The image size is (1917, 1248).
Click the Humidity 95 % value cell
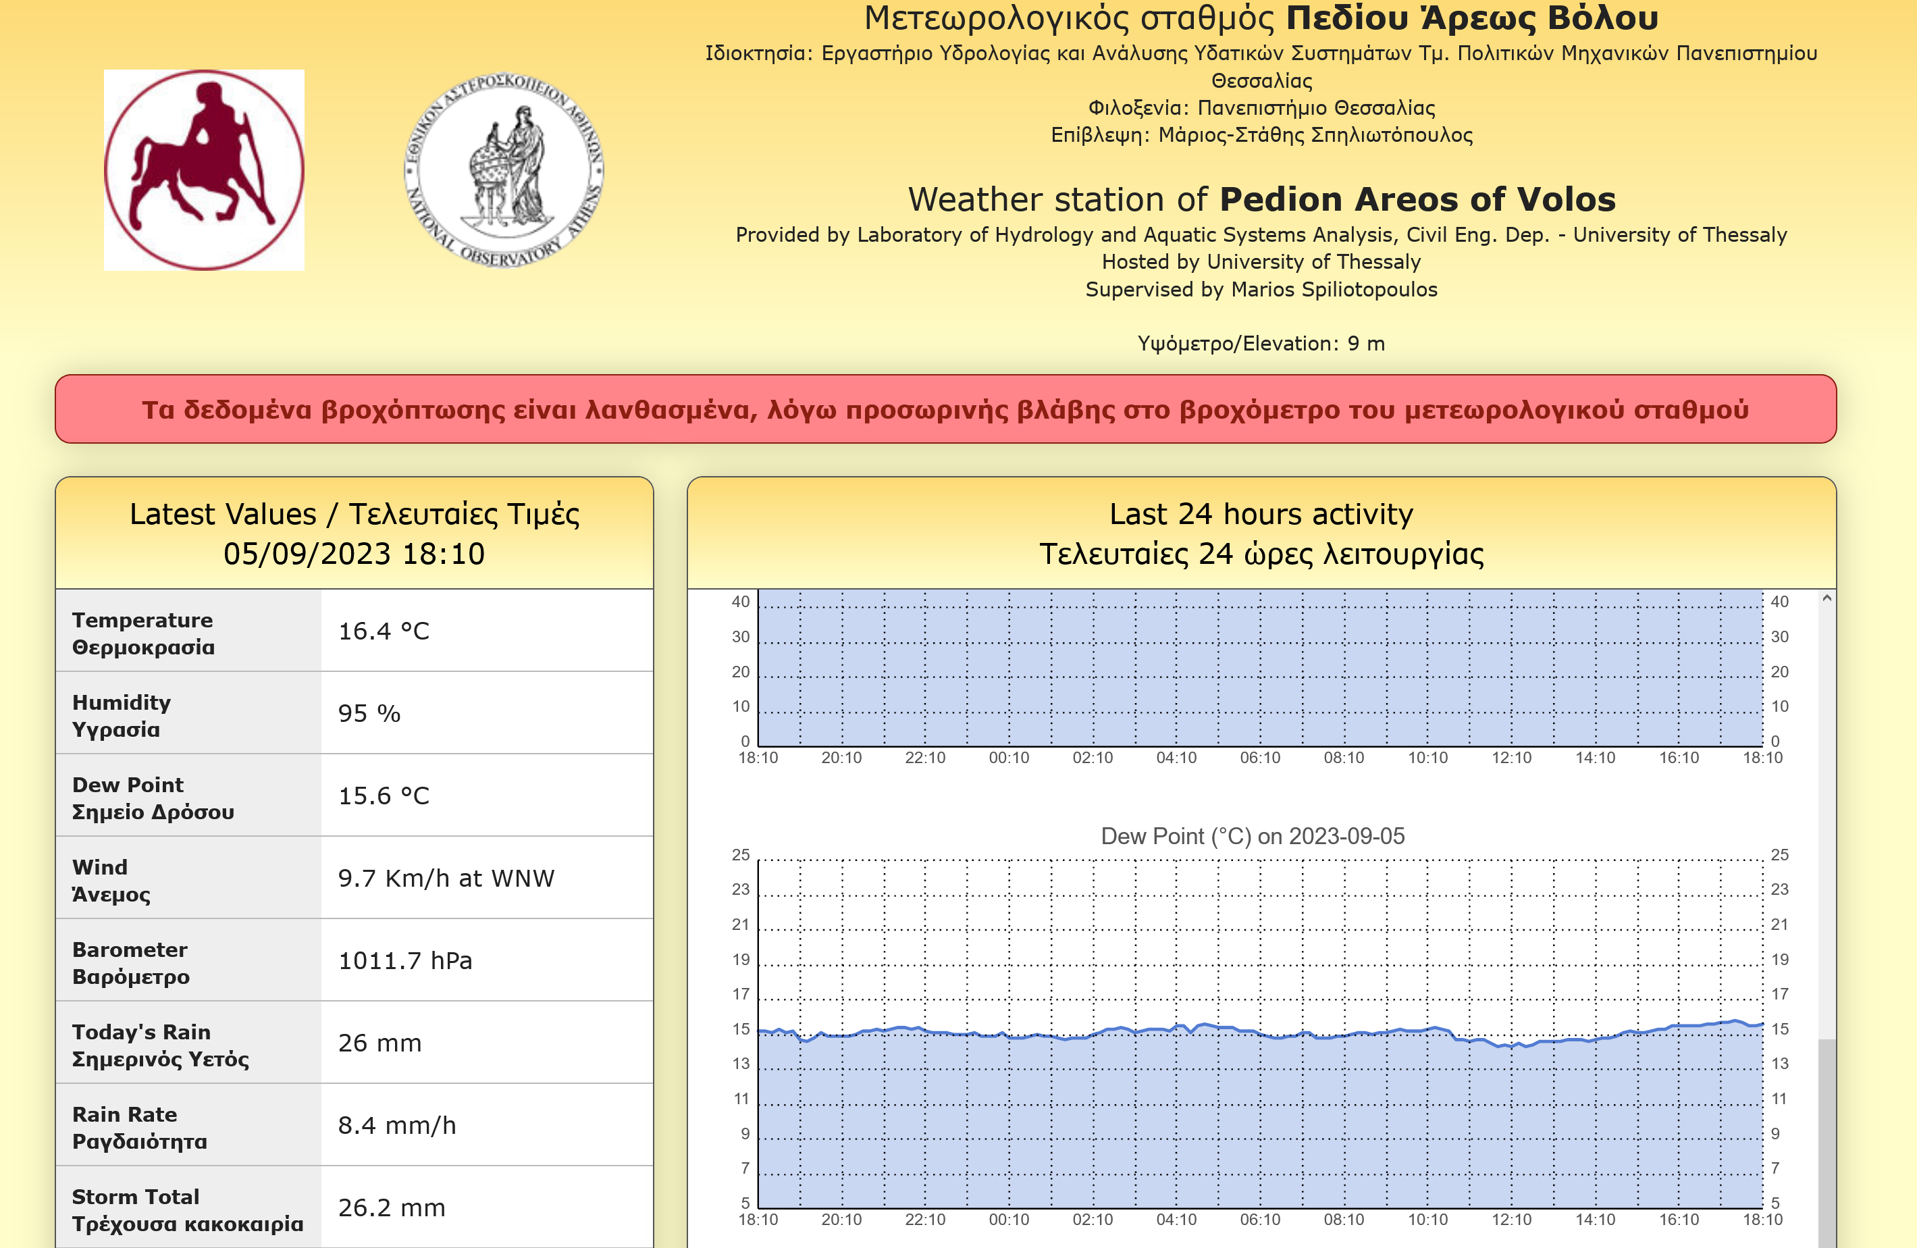[x=485, y=714]
